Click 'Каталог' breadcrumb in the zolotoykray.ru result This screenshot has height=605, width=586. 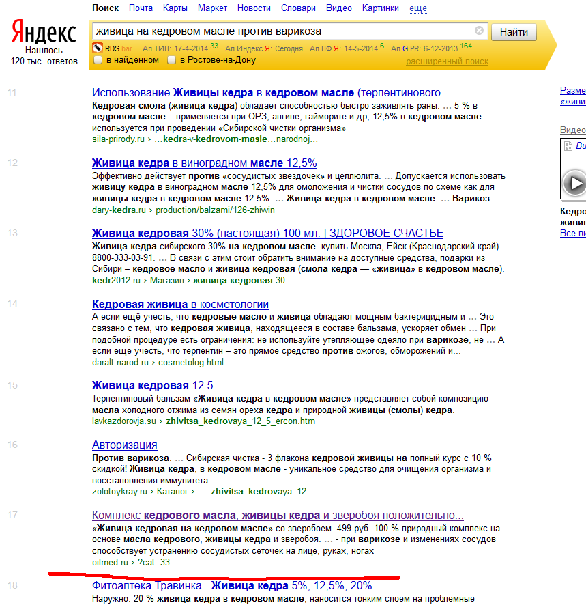point(173,492)
